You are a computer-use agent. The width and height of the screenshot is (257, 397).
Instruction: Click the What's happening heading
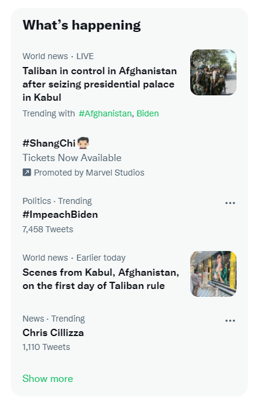point(81,25)
